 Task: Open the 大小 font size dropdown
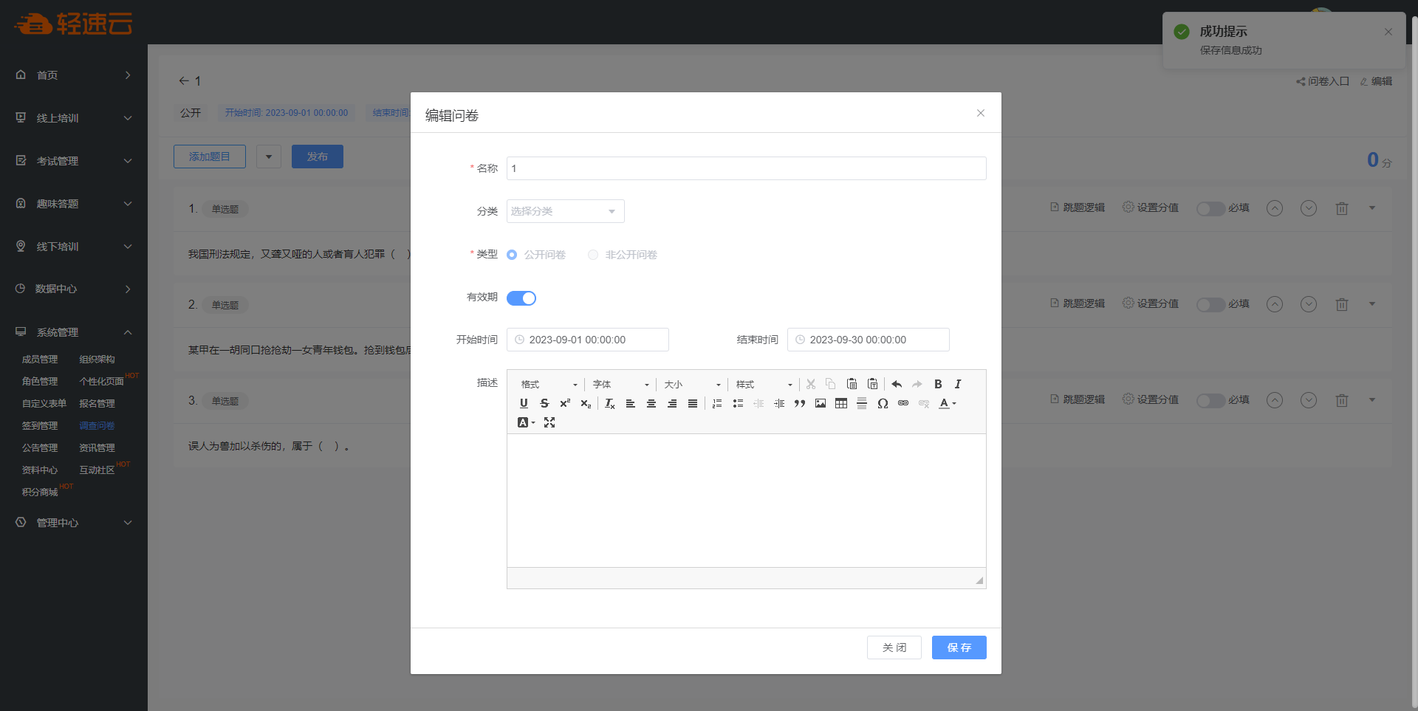692,385
